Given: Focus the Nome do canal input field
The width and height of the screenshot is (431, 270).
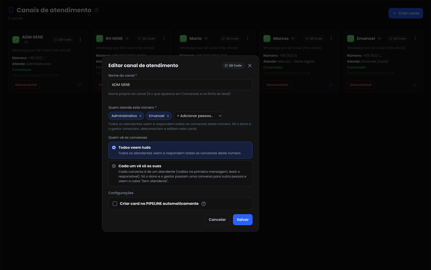Looking at the screenshot, I should [180, 85].
